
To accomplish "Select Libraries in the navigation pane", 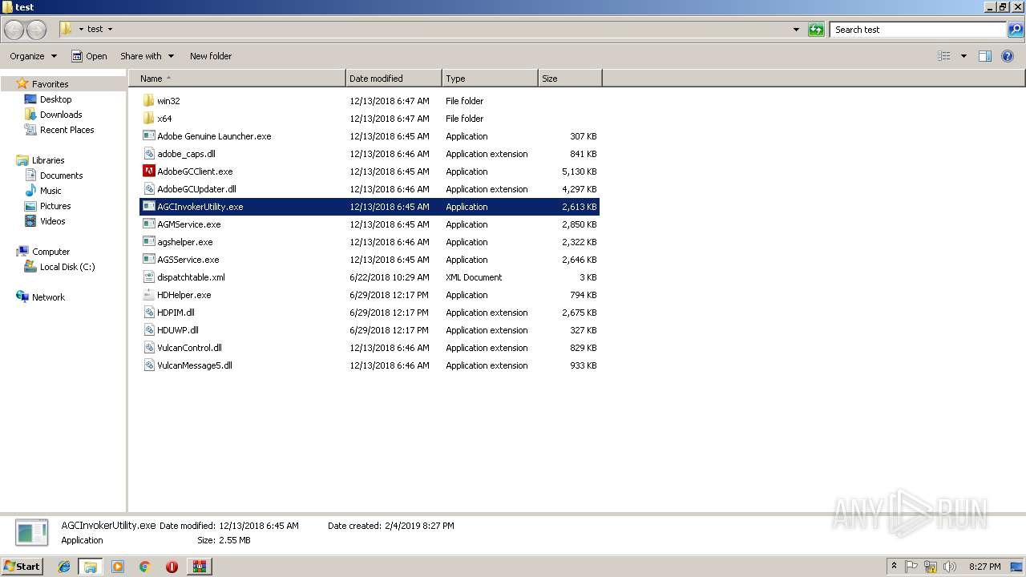I will (x=48, y=160).
